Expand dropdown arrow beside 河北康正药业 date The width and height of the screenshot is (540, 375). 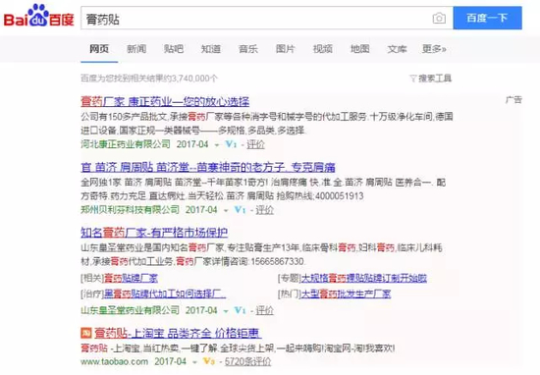pos(217,145)
